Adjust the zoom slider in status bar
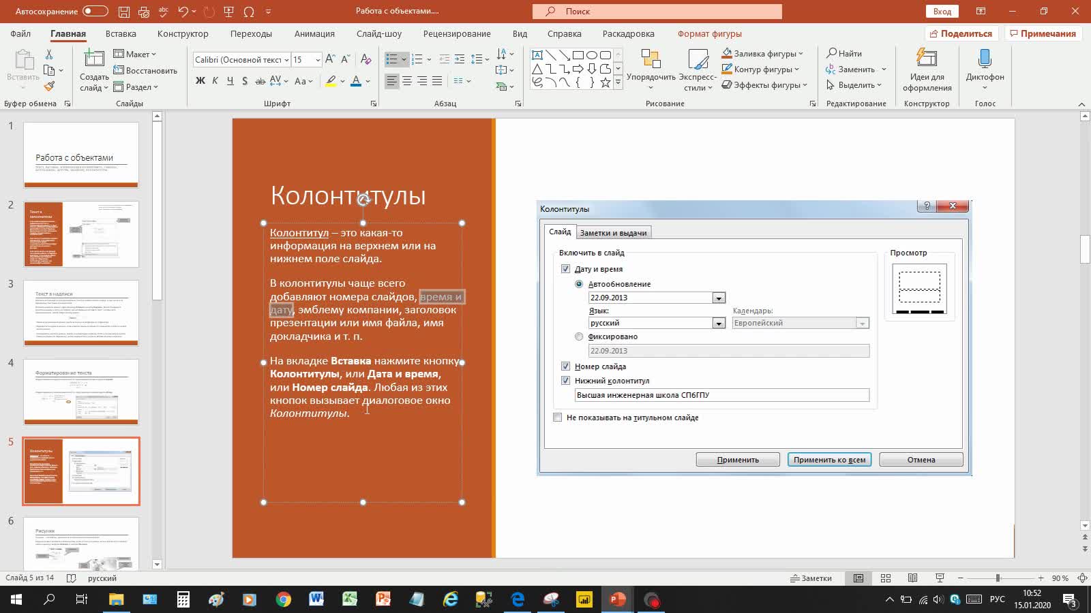The height and width of the screenshot is (613, 1091). [x=998, y=578]
